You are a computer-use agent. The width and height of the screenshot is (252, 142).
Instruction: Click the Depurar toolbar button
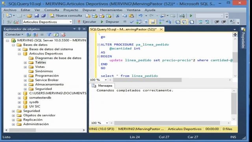[x=110, y=22]
